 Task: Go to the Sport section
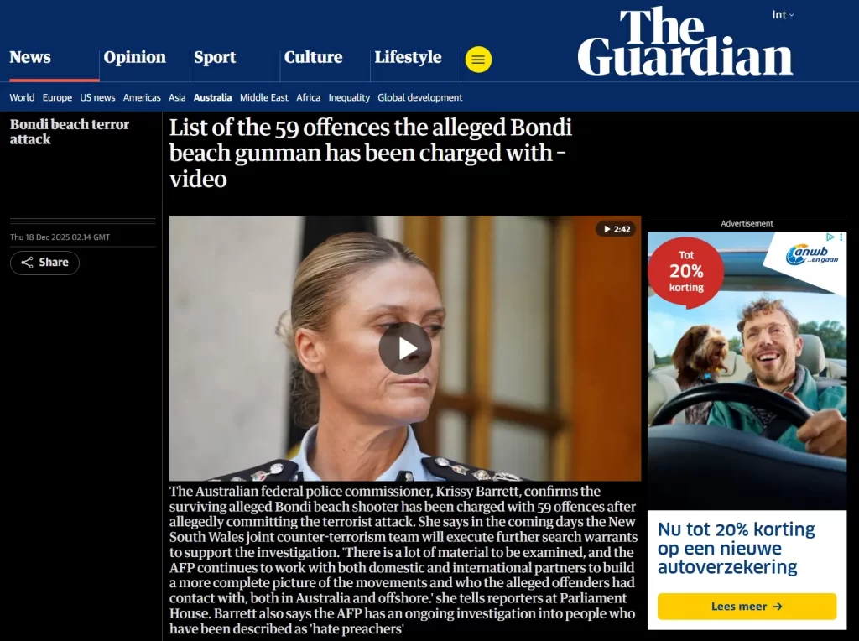pos(215,57)
